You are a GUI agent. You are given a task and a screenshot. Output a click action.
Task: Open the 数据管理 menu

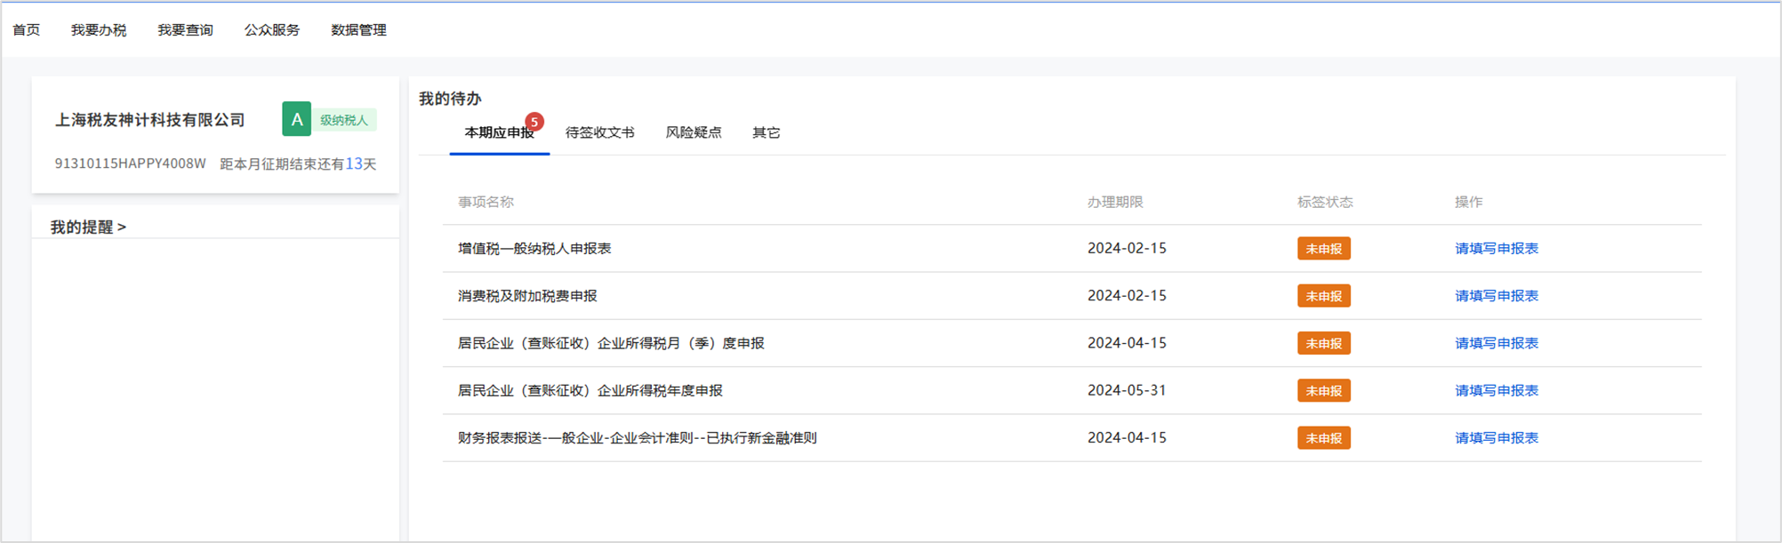click(358, 30)
